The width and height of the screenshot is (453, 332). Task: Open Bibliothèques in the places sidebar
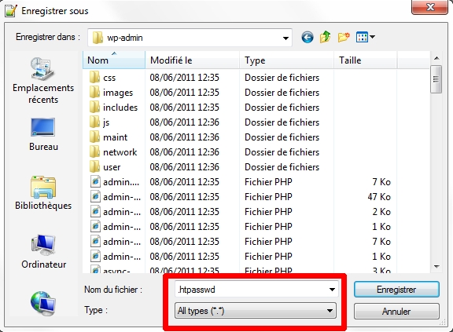click(x=43, y=193)
